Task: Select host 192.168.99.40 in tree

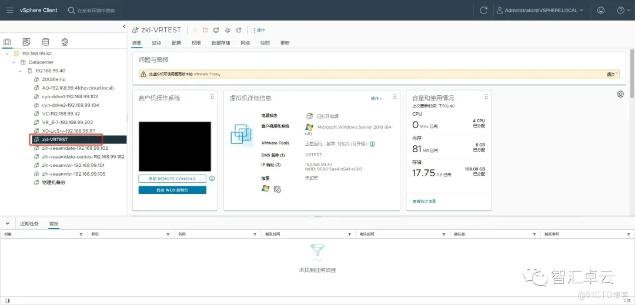Action: tap(50, 71)
